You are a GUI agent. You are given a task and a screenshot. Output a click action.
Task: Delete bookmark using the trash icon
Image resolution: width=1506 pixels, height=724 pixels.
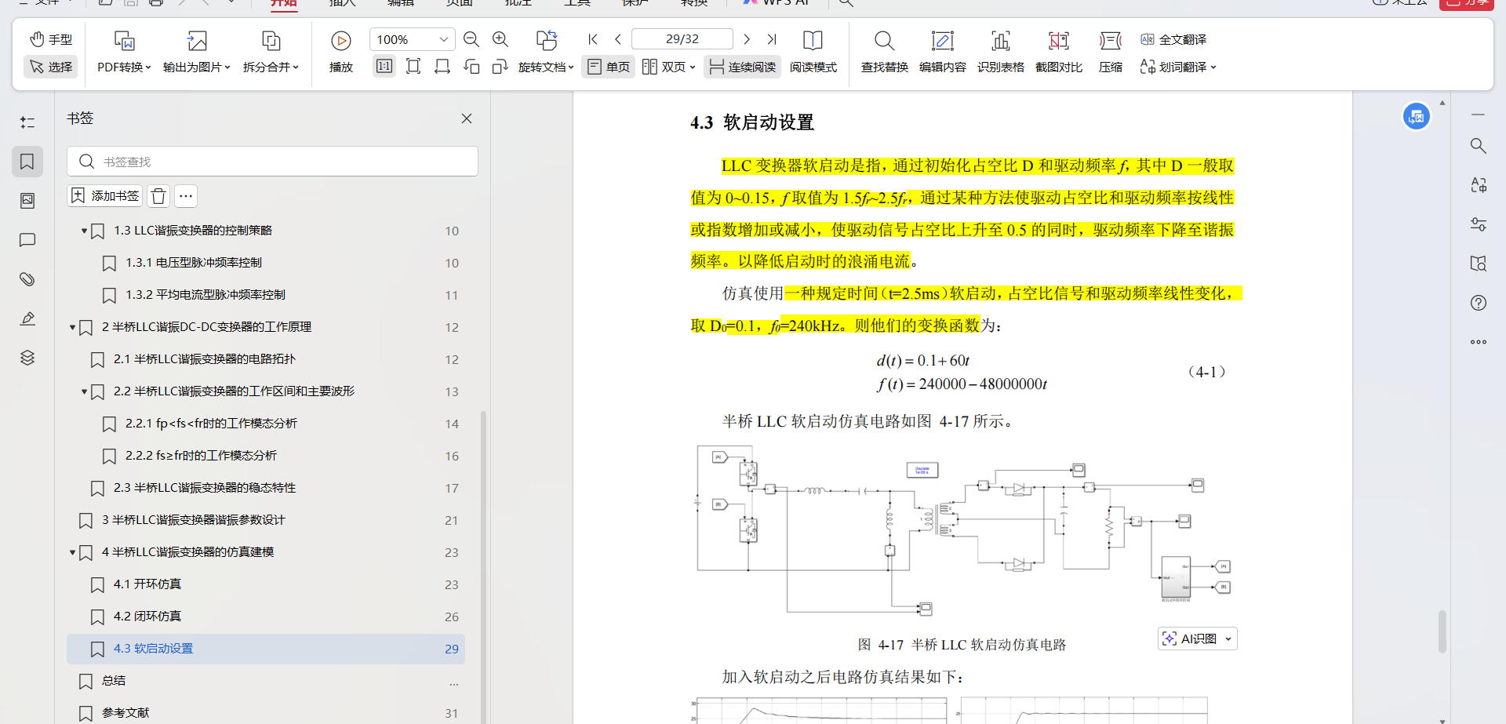point(158,196)
